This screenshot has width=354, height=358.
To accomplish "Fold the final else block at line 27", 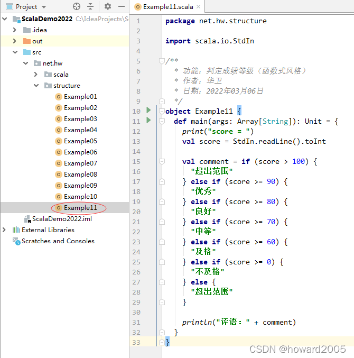I will [162, 282].
